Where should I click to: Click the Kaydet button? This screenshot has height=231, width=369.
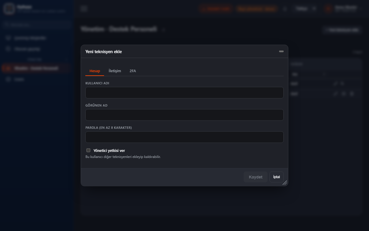[255, 177]
